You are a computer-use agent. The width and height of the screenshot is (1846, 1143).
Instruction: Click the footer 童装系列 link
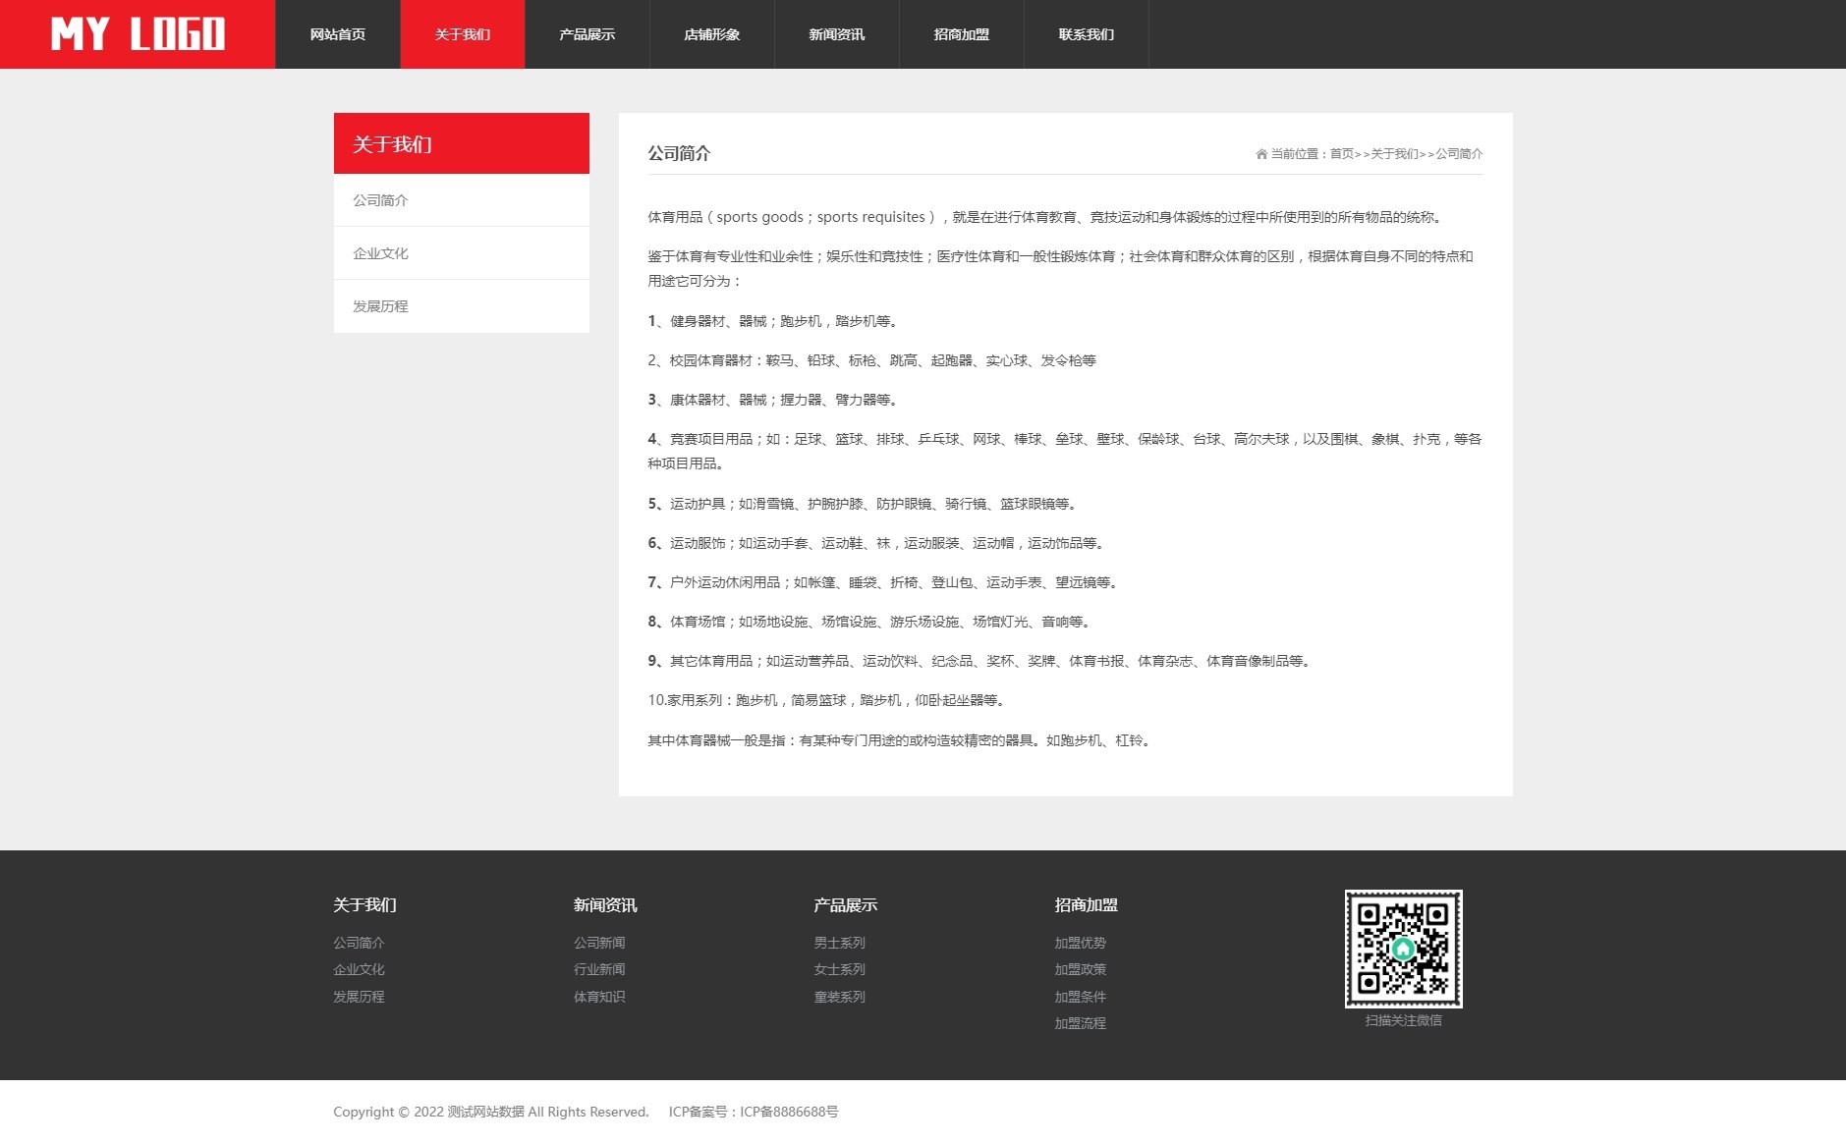point(839,997)
